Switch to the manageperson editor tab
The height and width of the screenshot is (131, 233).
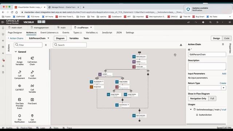click(40, 28)
